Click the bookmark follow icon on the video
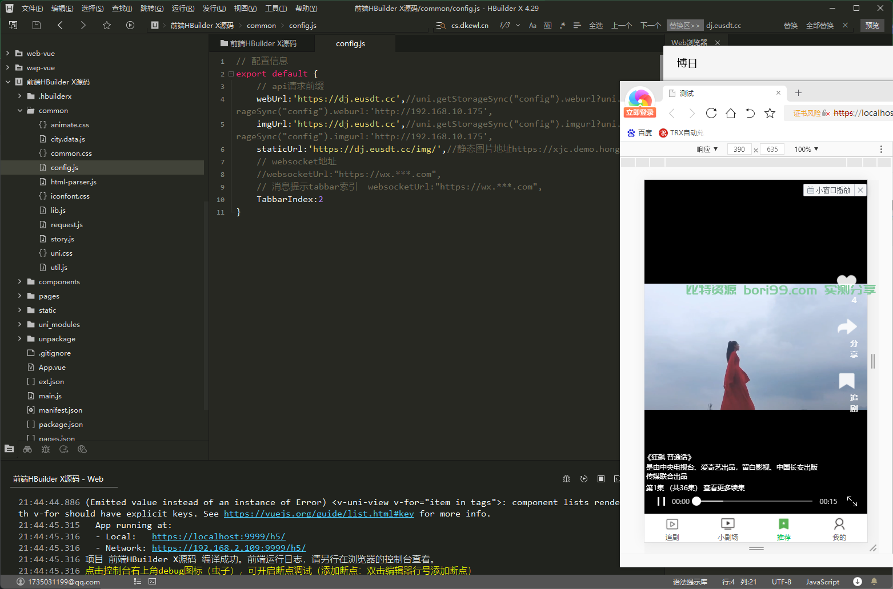The height and width of the screenshot is (589, 893). (x=847, y=380)
